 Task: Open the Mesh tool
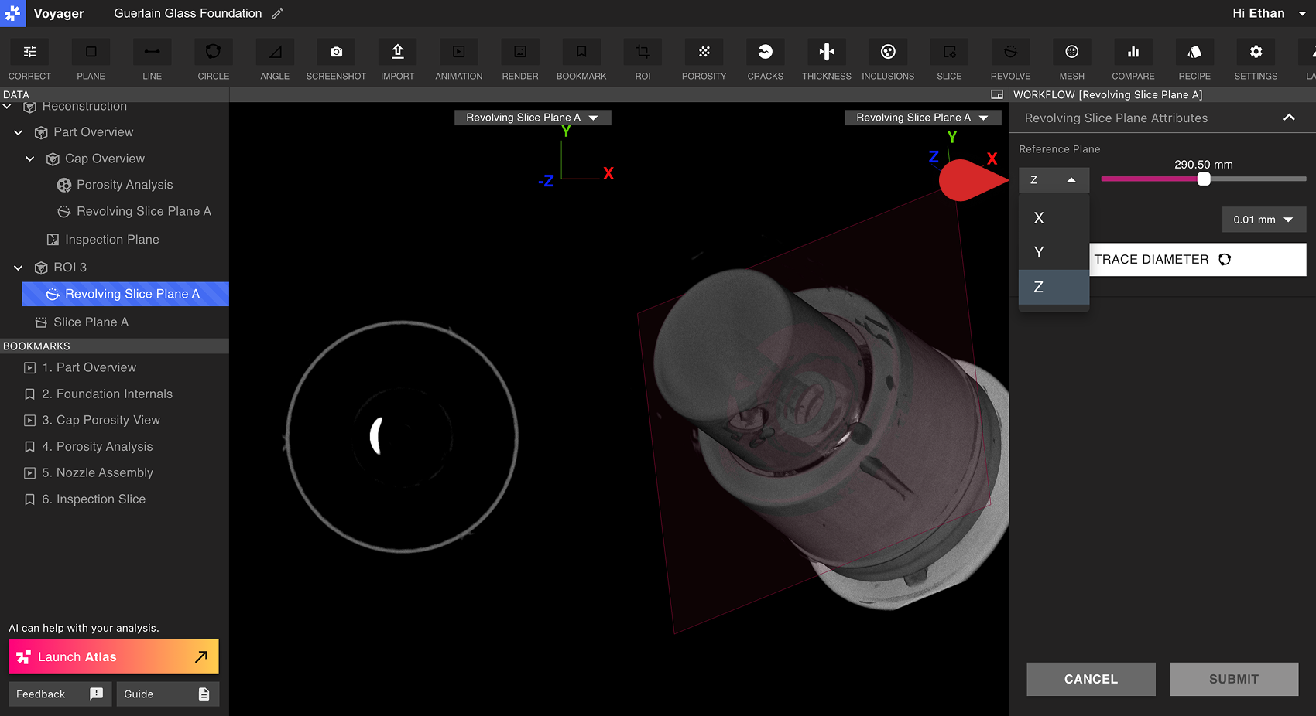point(1071,60)
